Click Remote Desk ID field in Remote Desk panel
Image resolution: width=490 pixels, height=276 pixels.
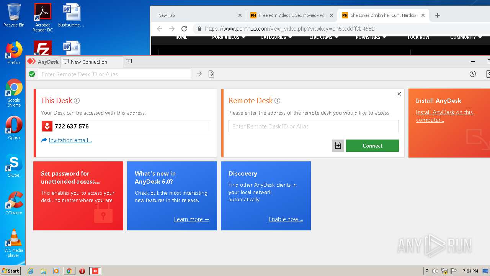[314, 126]
